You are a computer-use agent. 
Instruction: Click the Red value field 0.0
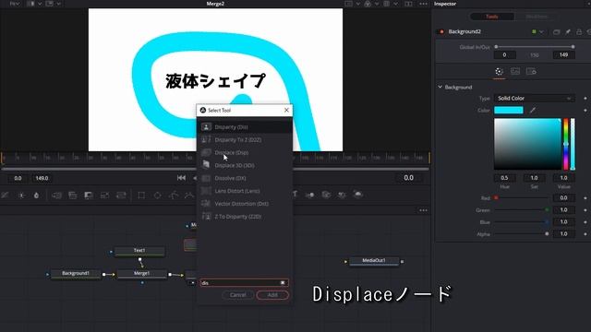click(563, 197)
